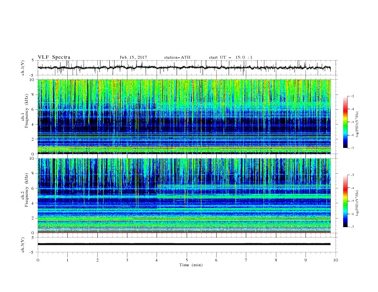Screen dimensions: 378x292
Task: Click the ch.1 spectrogram panel
Action: tap(184, 116)
